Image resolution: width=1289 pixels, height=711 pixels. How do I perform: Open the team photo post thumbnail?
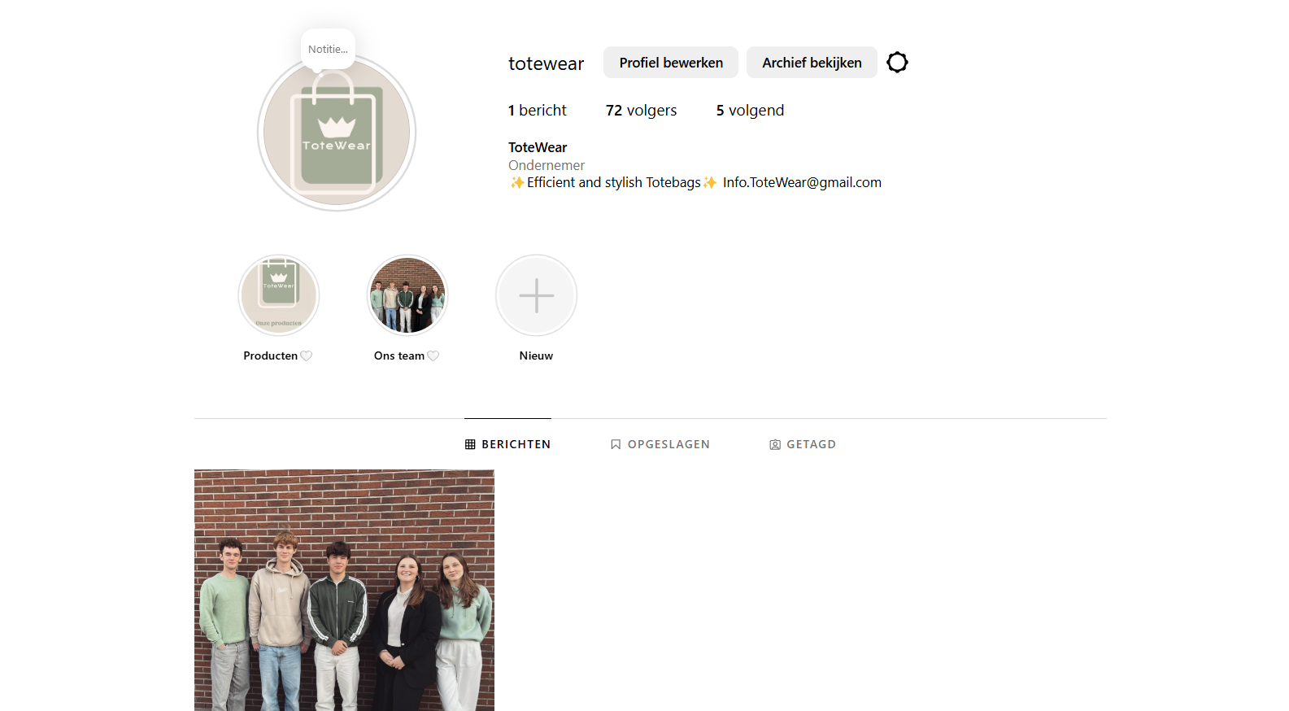click(x=344, y=591)
